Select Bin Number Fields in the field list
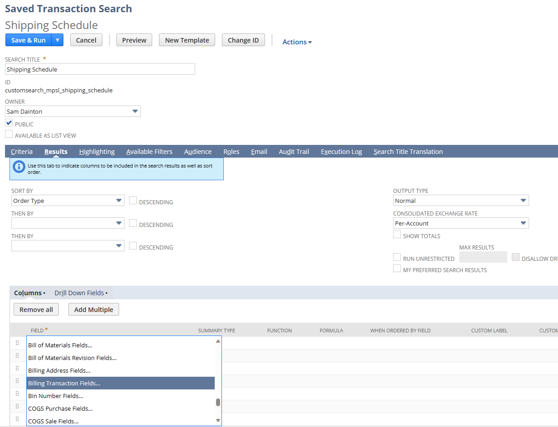 [55, 395]
